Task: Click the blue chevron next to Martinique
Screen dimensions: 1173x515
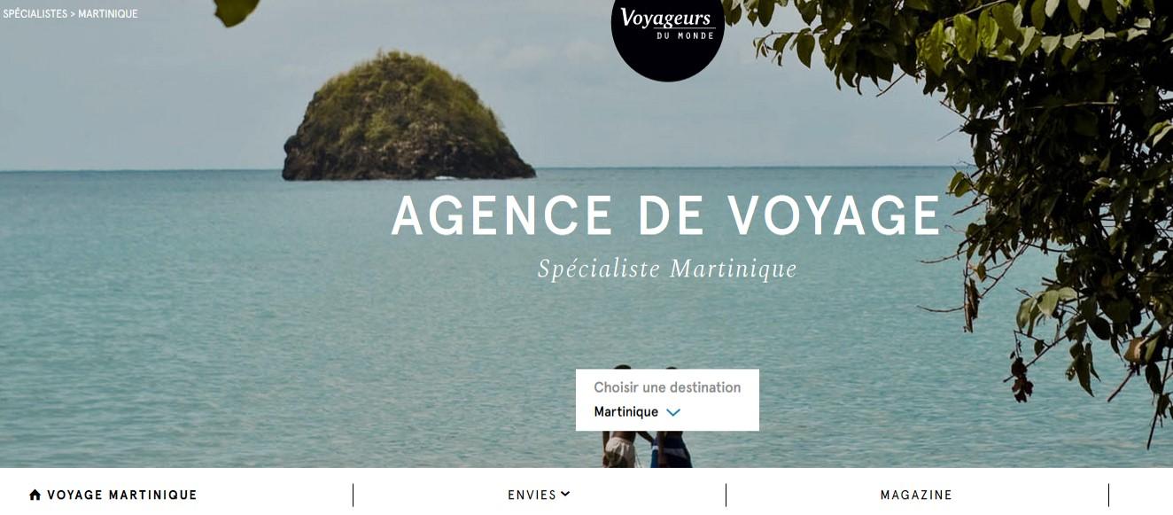Action: click(673, 412)
